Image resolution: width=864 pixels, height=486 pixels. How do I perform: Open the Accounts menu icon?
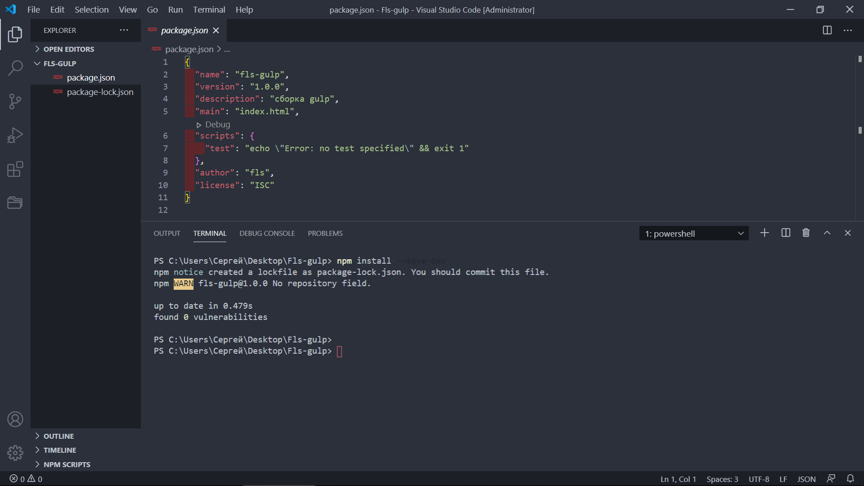pyautogui.click(x=15, y=419)
